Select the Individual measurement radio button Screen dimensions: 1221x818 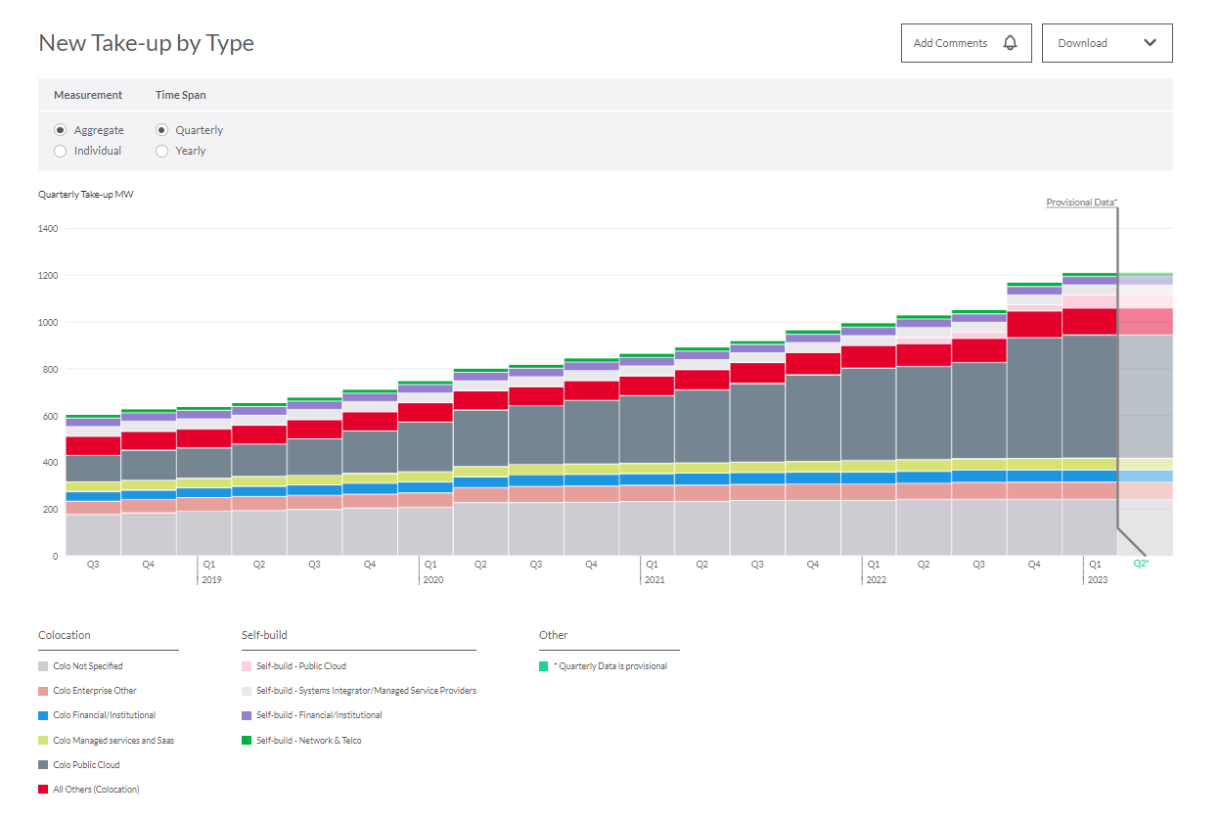[x=61, y=151]
